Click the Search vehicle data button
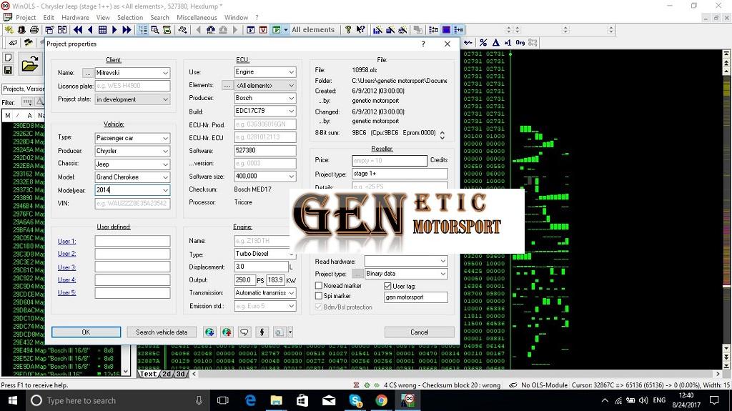 [x=162, y=332]
